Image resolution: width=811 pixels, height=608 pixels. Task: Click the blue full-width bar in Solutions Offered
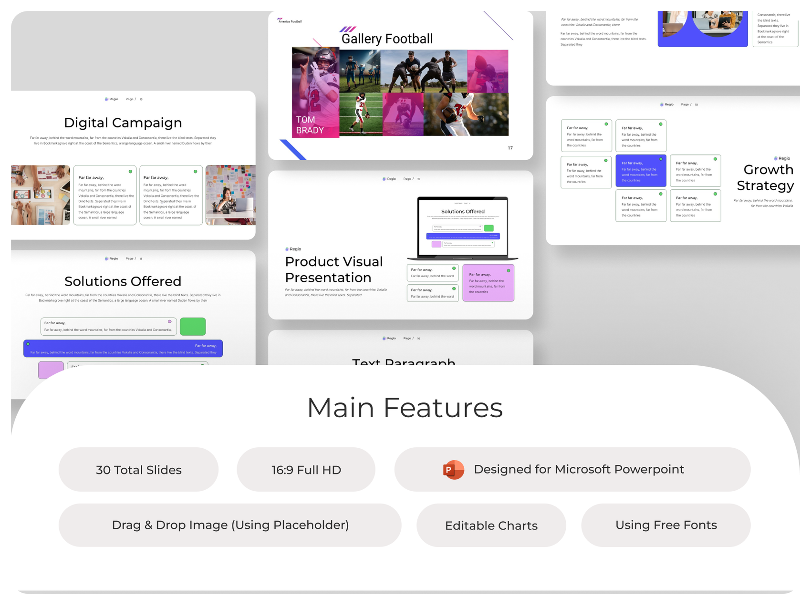123,349
